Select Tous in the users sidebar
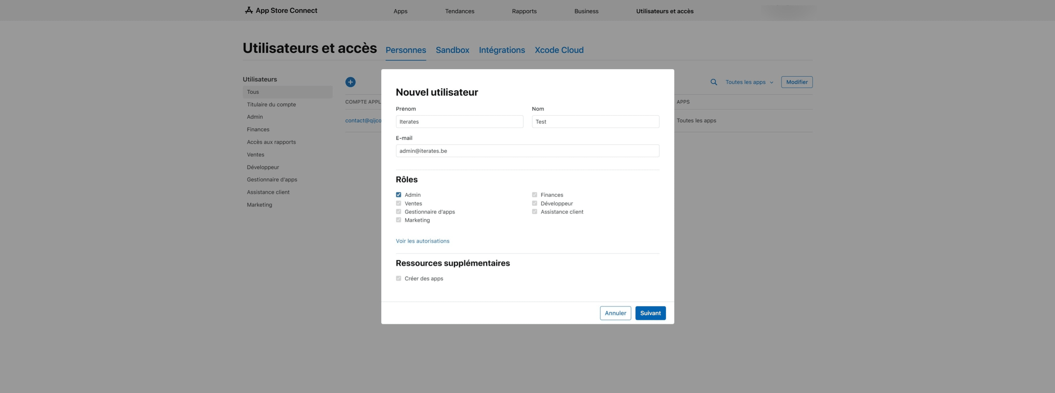 pos(287,92)
